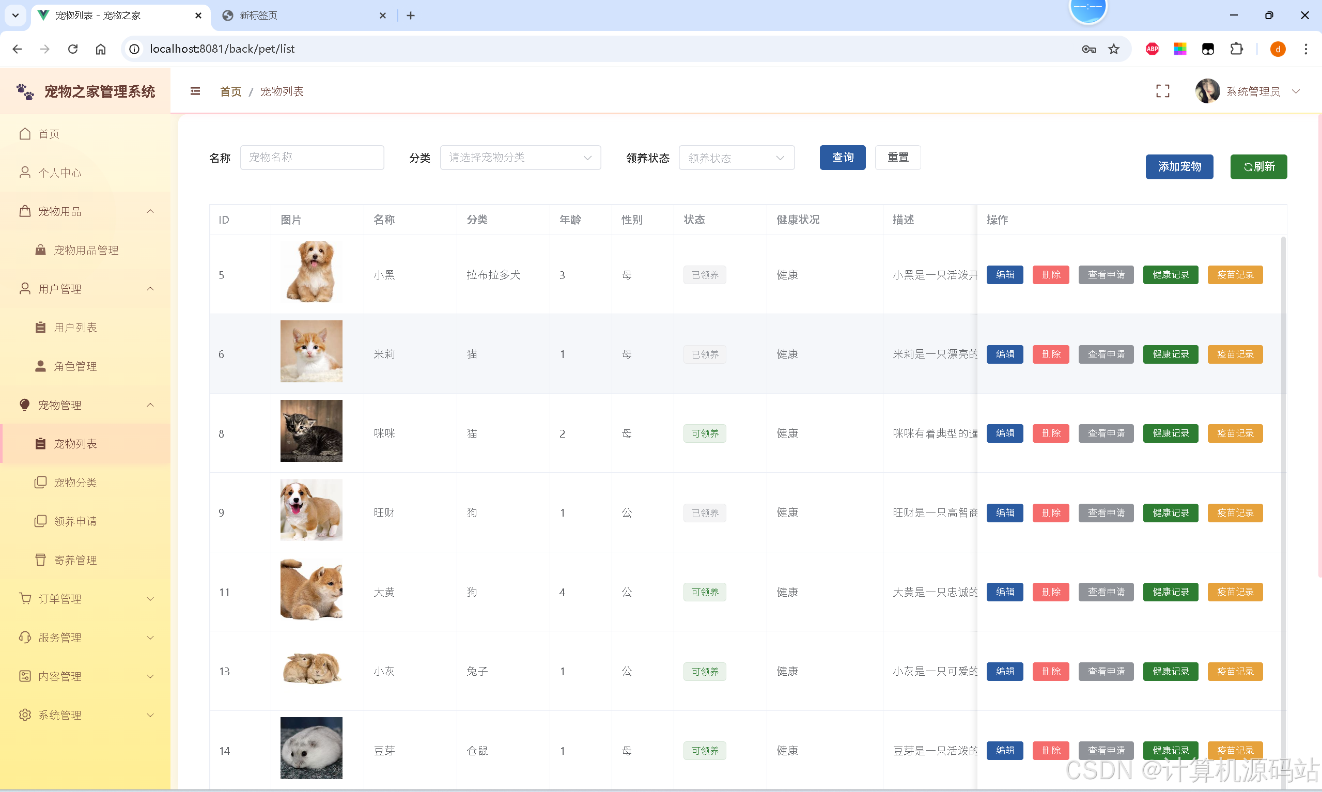Open the ABP extension icon
This screenshot has height=792, width=1322.
point(1152,49)
